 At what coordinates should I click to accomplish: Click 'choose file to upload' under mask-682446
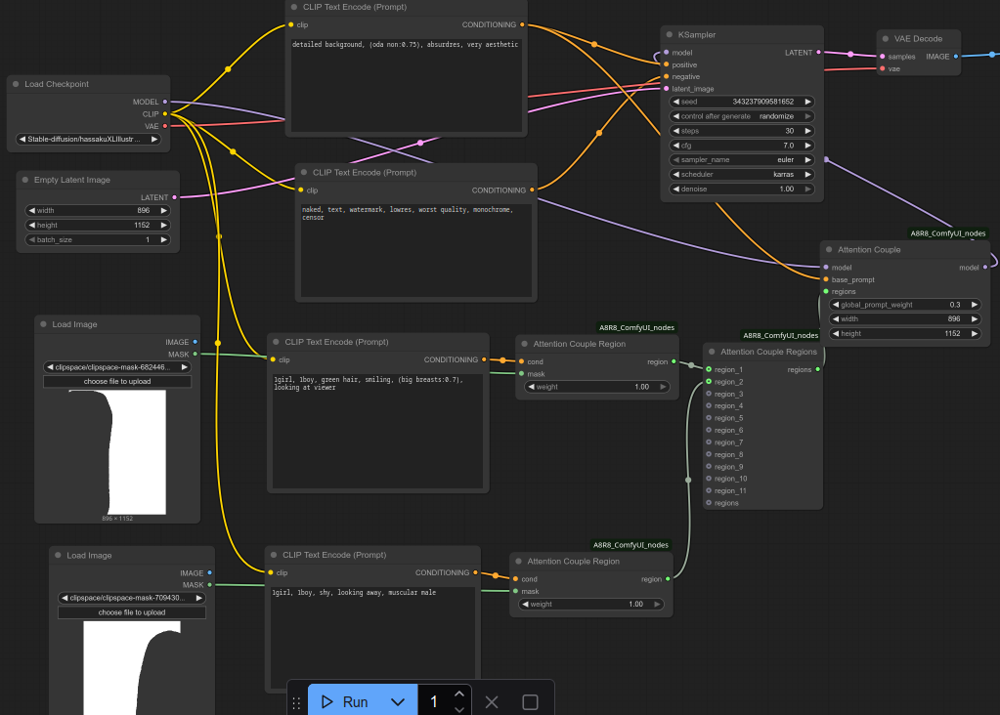click(117, 381)
